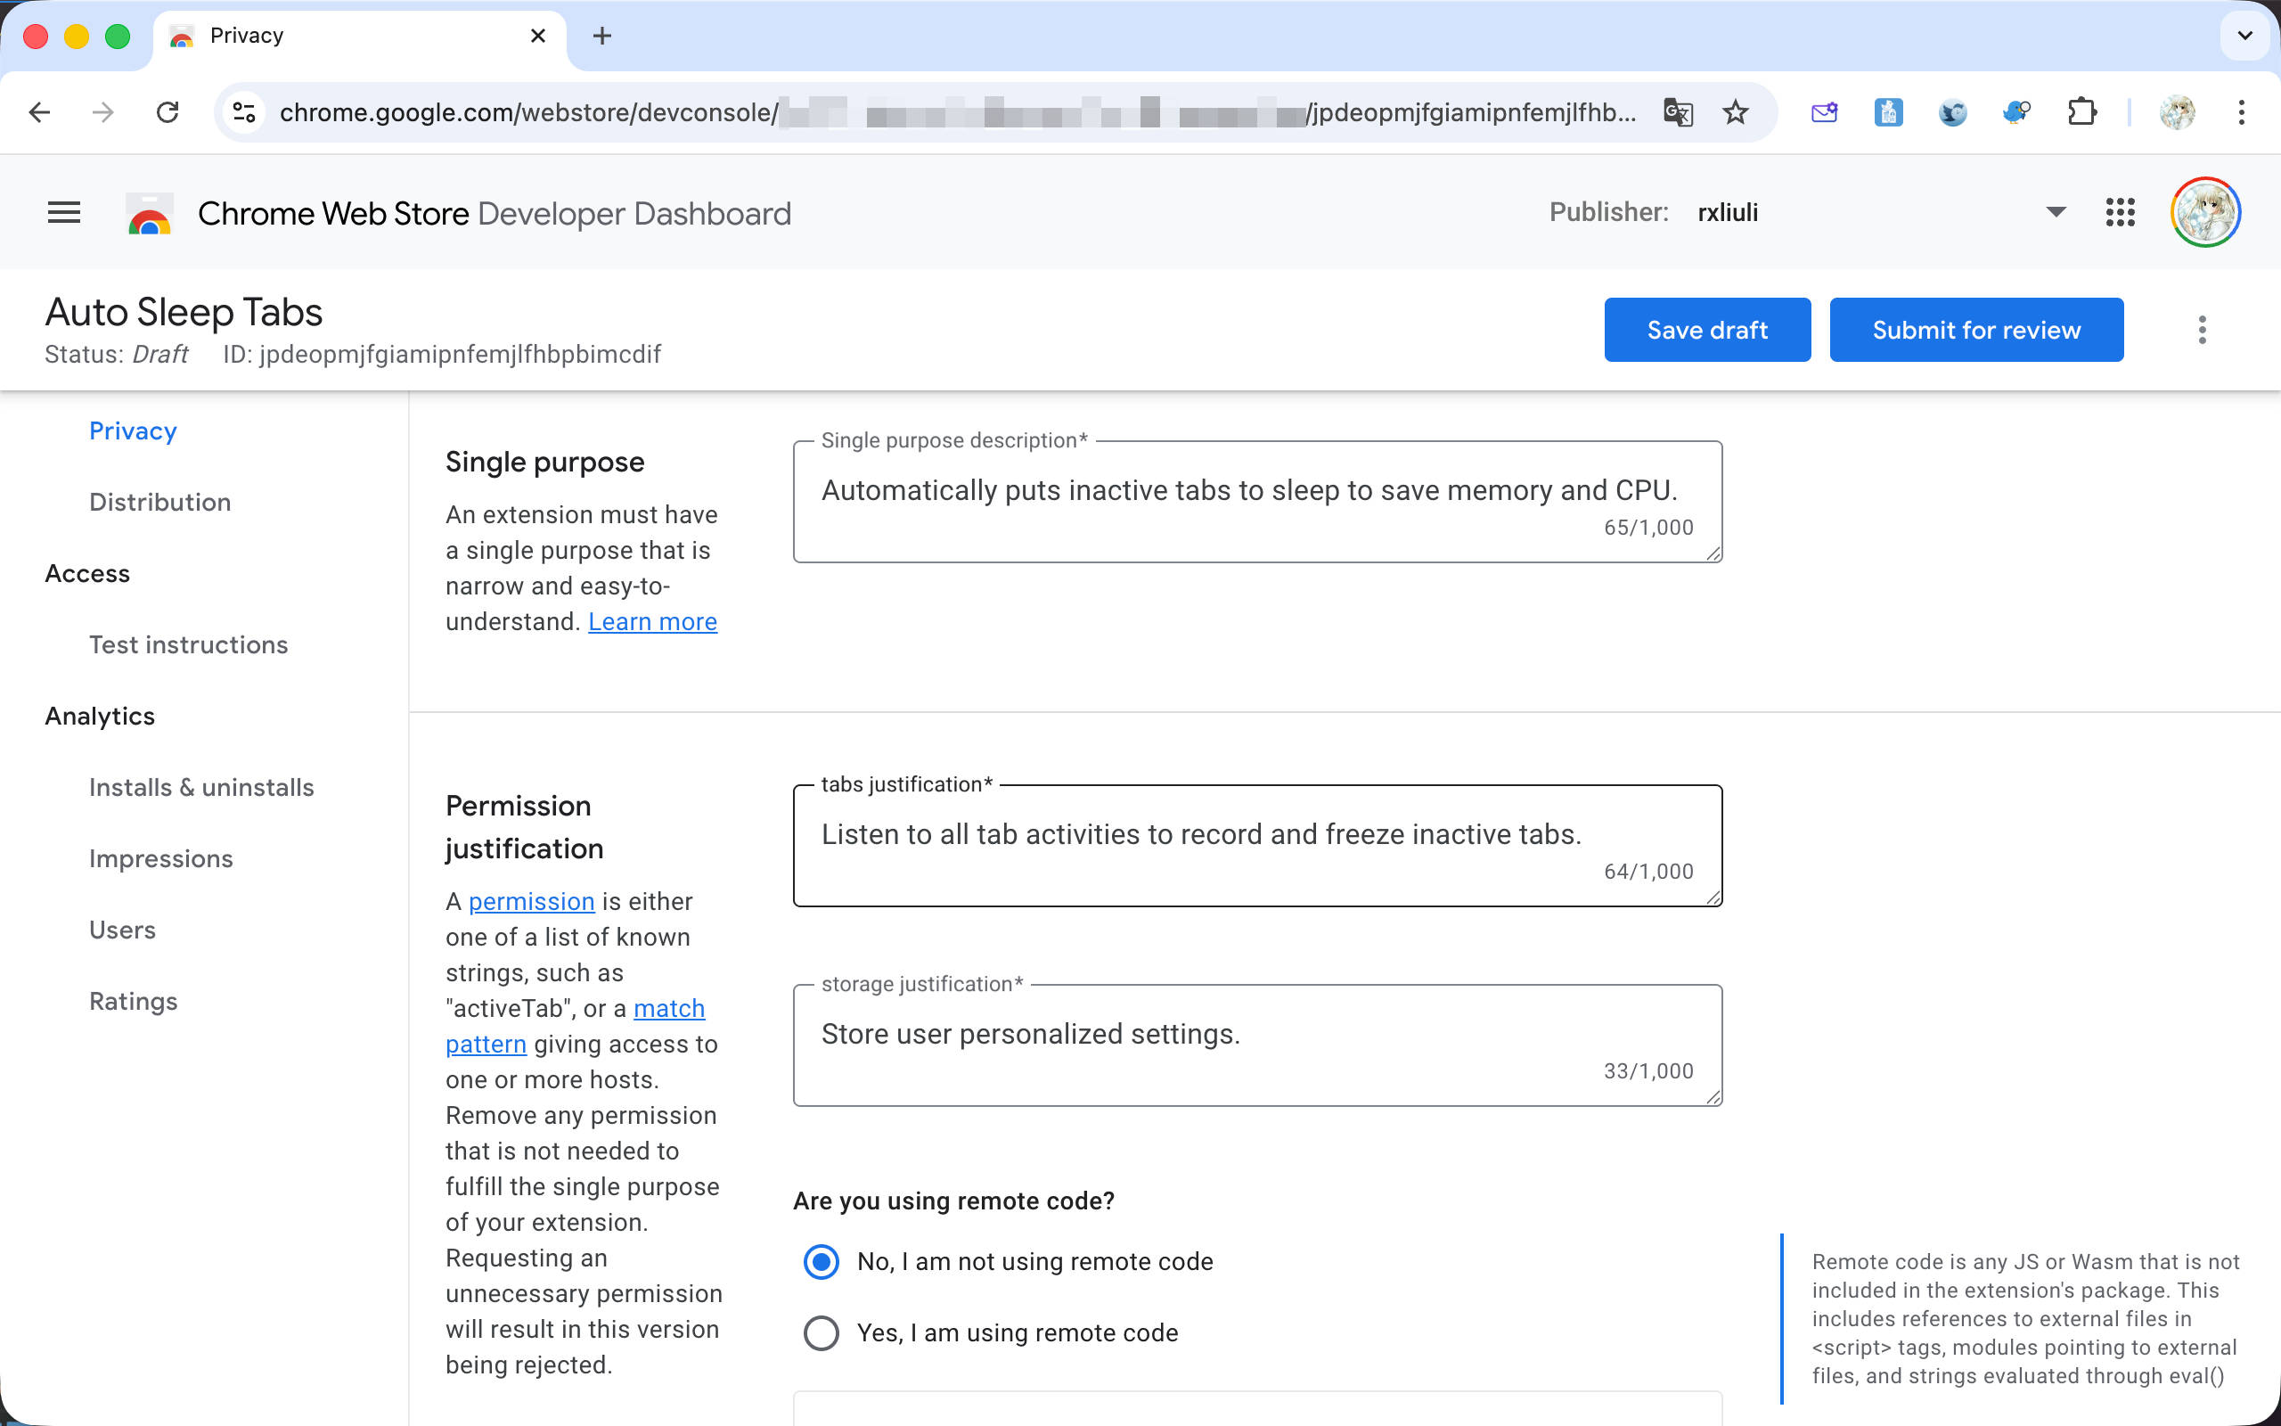Open the hamburger navigation menu
The height and width of the screenshot is (1426, 2281).
[x=64, y=213]
